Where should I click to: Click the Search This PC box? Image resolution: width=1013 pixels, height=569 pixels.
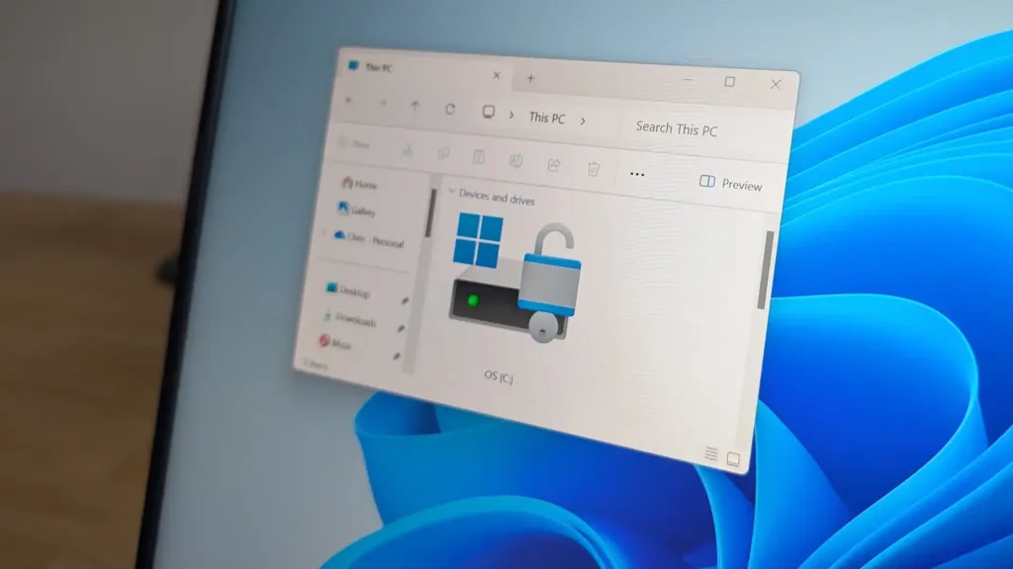[692, 129]
